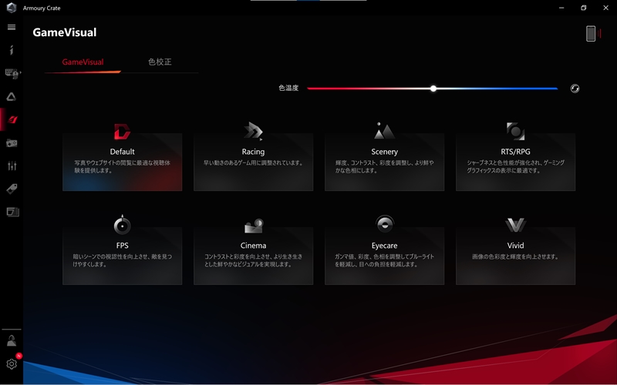Click the 色温度 label
Image resolution: width=617 pixels, height=385 pixels.
[x=288, y=88]
